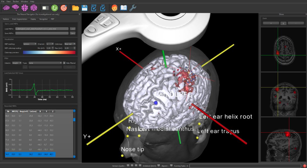Click the Save button for MEPs
307x168 pixels.
point(73,33)
